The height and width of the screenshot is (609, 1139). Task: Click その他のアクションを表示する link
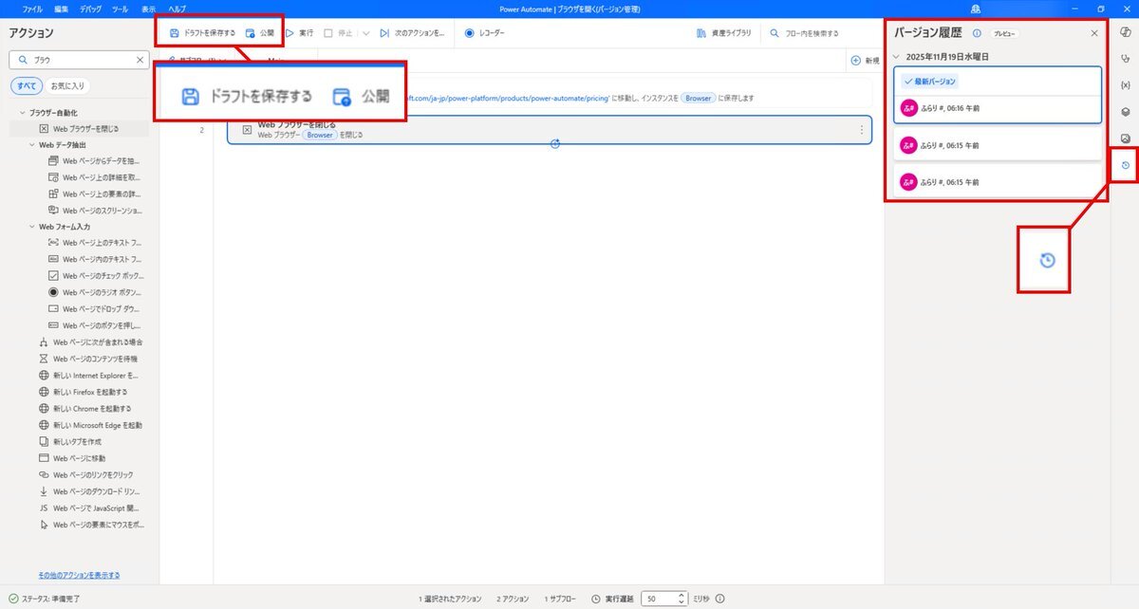click(79, 576)
